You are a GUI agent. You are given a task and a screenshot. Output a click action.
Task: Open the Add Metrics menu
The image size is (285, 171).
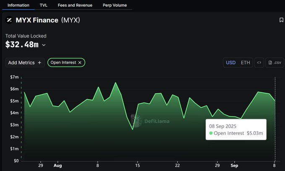[x=25, y=63]
